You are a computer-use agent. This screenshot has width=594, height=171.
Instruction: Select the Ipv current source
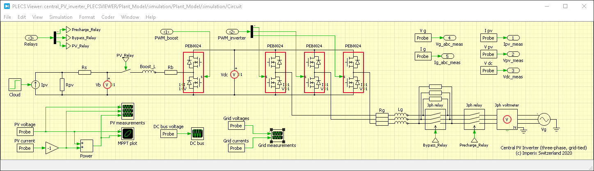pos(36,85)
